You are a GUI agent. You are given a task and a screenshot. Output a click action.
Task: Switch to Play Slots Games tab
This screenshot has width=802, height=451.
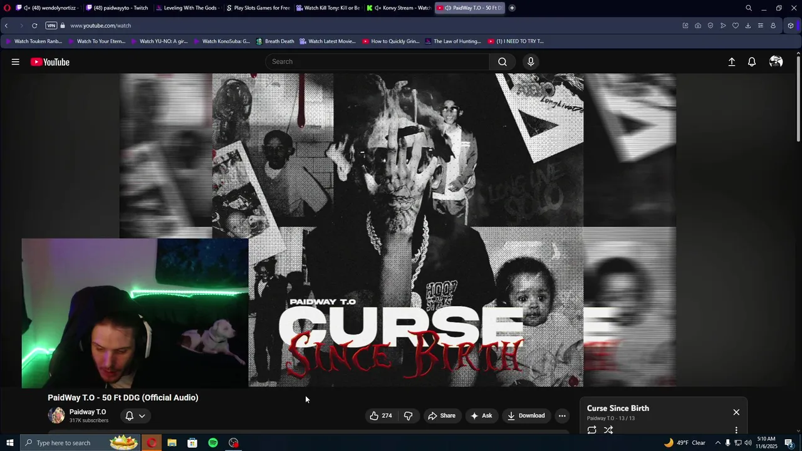point(257,8)
